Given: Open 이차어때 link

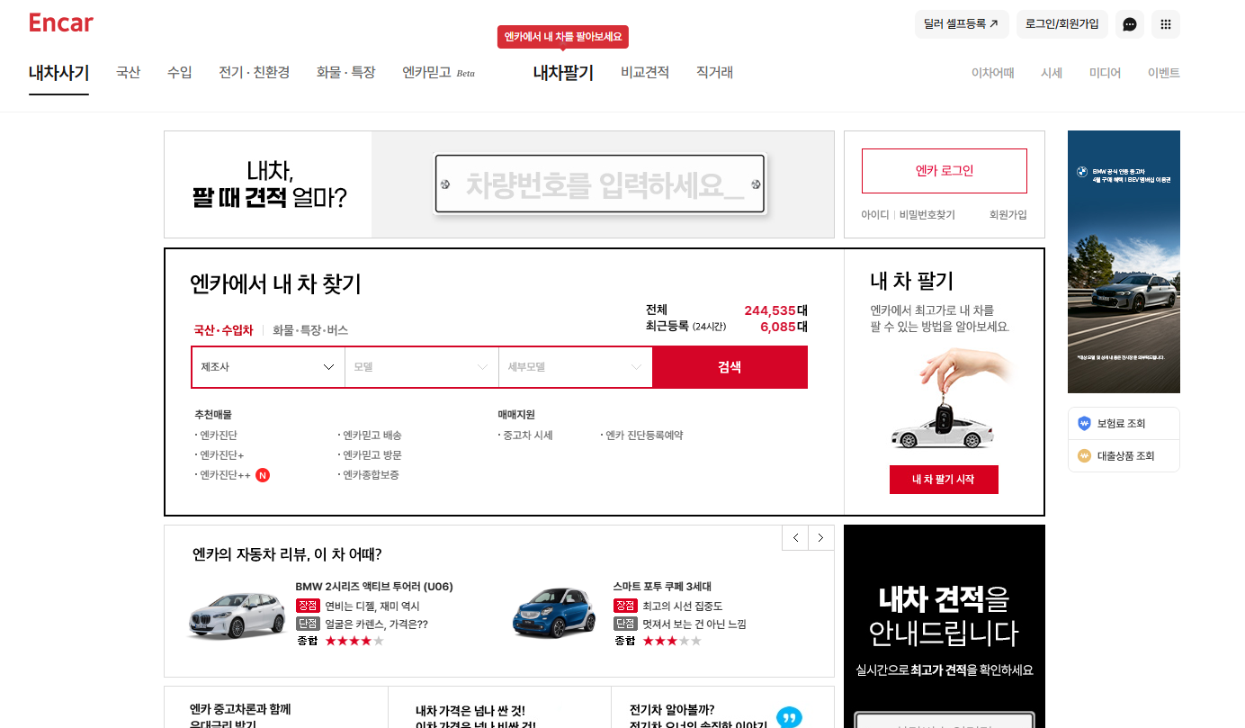Looking at the screenshot, I should (x=993, y=73).
